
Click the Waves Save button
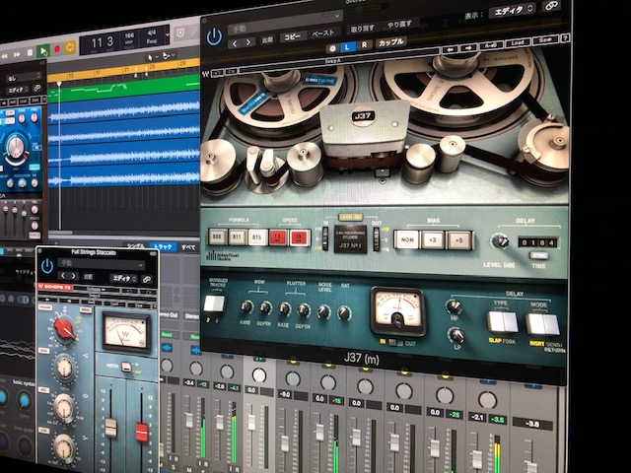(545, 39)
